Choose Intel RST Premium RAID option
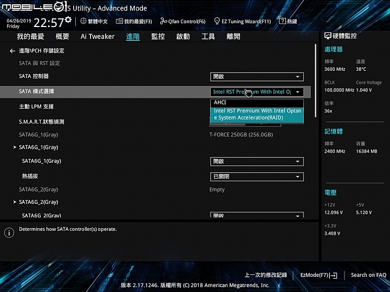The image size is (390, 292). [x=257, y=114]
